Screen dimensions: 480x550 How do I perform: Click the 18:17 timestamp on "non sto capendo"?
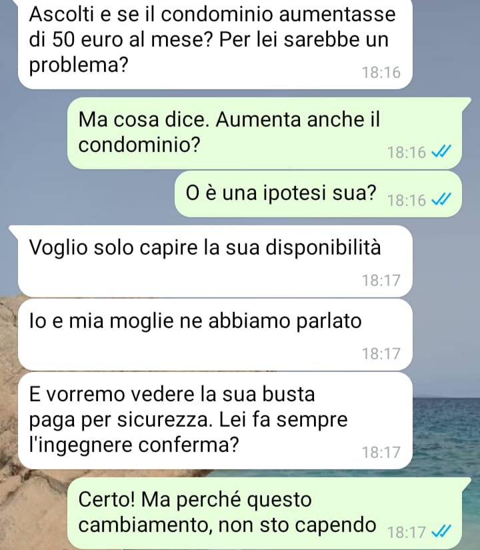coord(406,533)
